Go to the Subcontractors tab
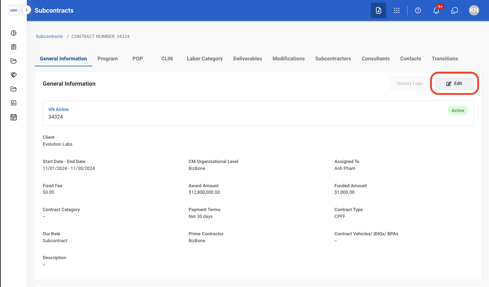The height and width of the screenshot is (287, 489). point(333,59)
